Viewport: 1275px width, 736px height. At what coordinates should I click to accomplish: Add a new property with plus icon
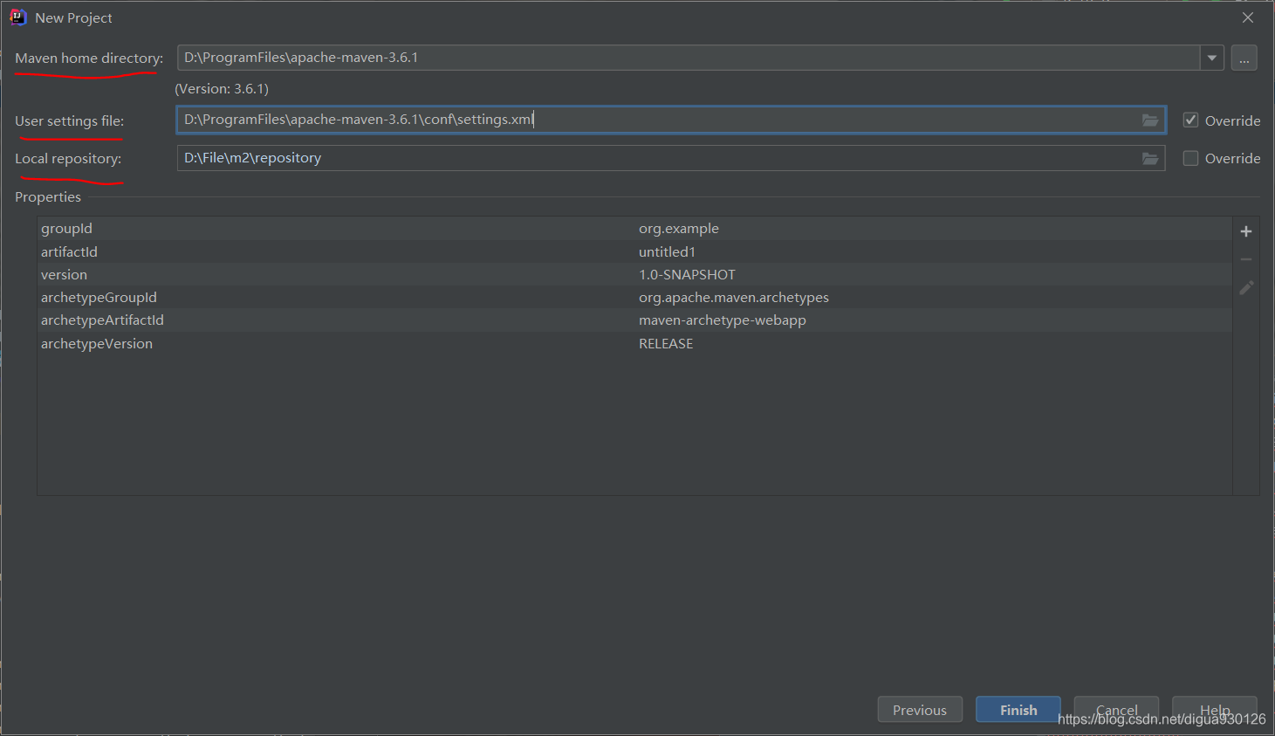pyautogui.click(x=1246, y=231)
